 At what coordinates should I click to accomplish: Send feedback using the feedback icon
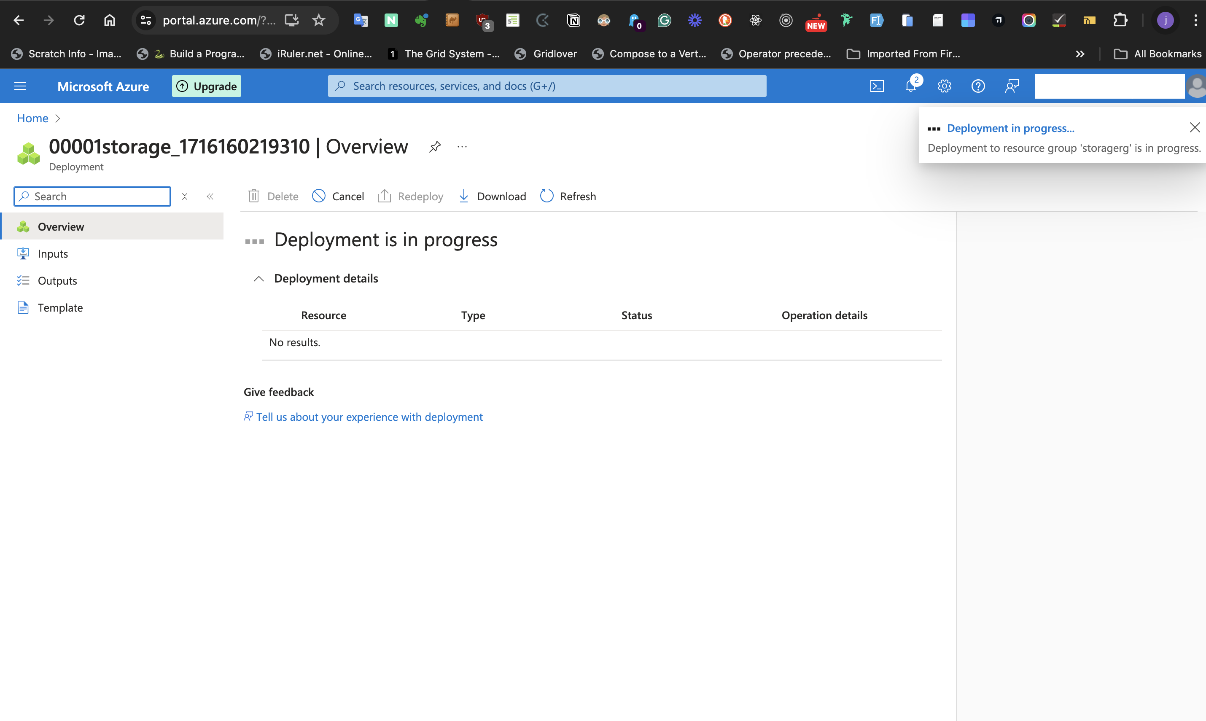[1012, 86]
